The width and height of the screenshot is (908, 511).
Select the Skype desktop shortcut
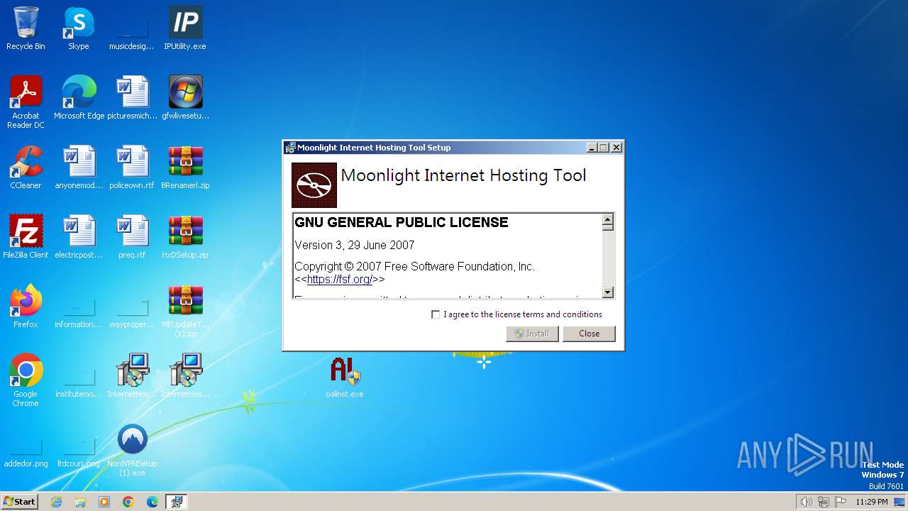pos(79,28)
